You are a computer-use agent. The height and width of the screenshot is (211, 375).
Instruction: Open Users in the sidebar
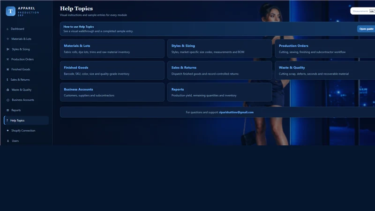pyautogui.click(x=26, y=141)
